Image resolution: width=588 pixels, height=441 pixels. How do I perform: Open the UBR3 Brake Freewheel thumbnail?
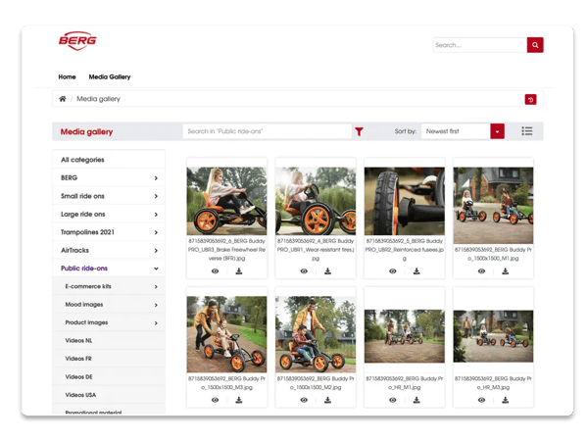[227, 201]
